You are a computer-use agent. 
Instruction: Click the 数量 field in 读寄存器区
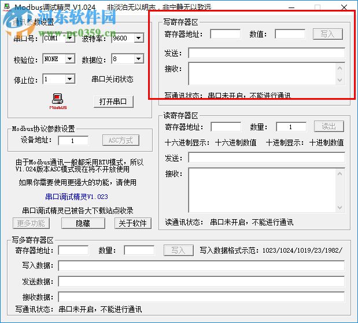(291, 127)
